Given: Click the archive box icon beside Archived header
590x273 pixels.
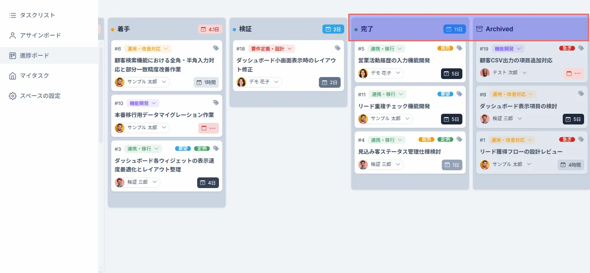Looking at the screenshot, I should point(480,29).
